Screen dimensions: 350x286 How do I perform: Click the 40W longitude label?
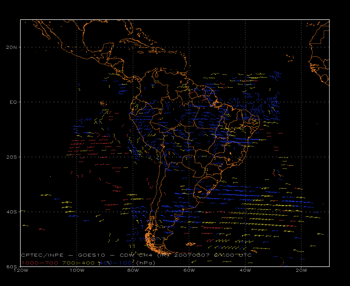[245, 270]
